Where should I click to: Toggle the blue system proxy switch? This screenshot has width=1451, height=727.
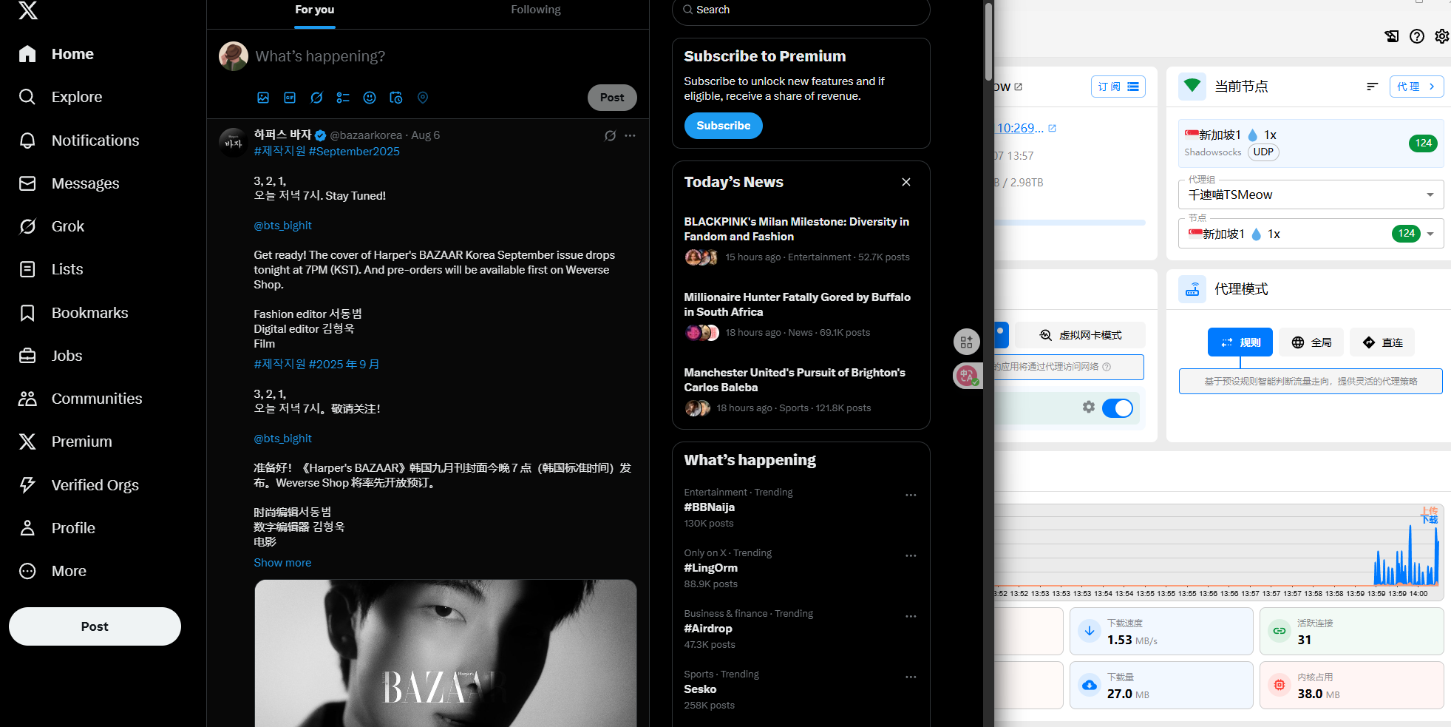click(x=1117, y=408)
